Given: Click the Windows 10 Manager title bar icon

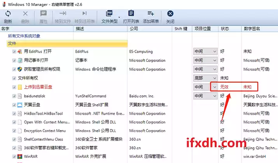Looking at the screenshot, I should coord(4,4).
